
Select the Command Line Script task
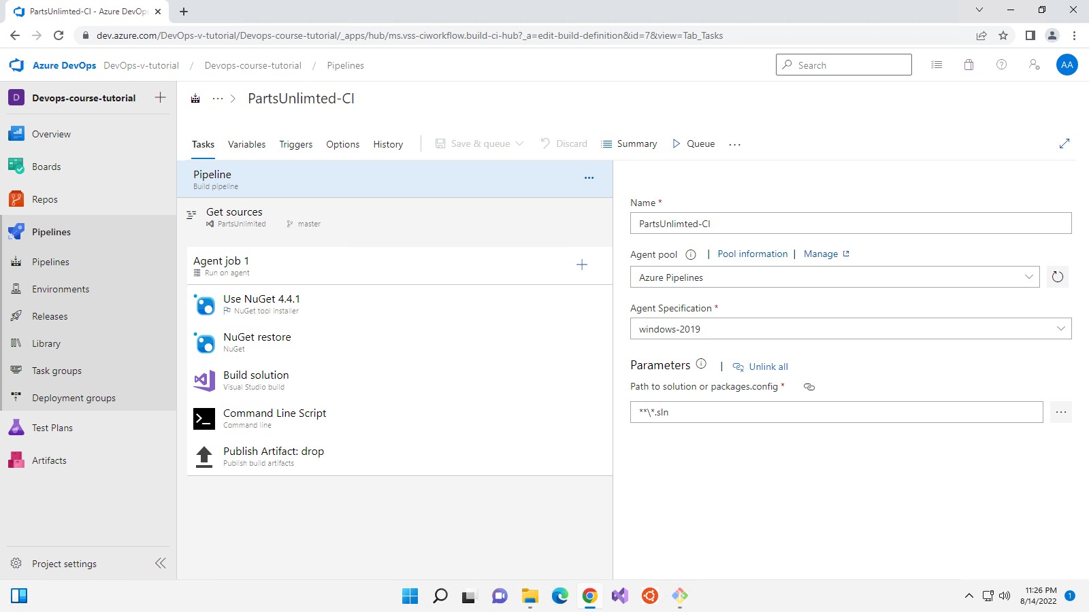click(400, 418)
